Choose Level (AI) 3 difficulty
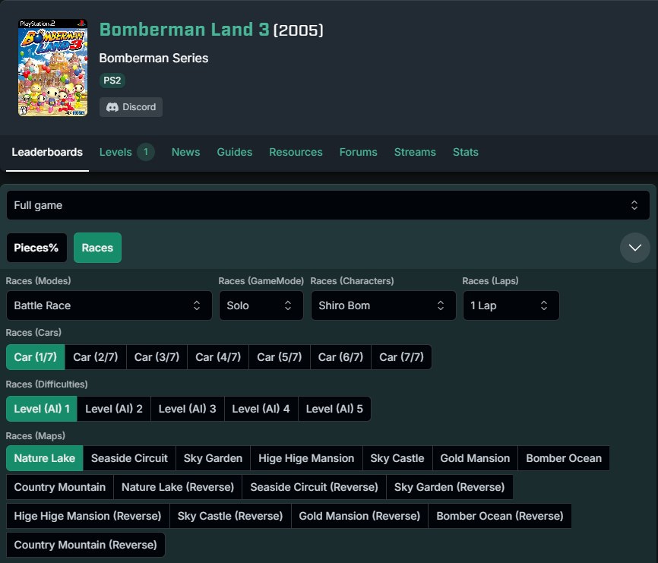Viewport: 658px width, 563px height. click(188, 409)
